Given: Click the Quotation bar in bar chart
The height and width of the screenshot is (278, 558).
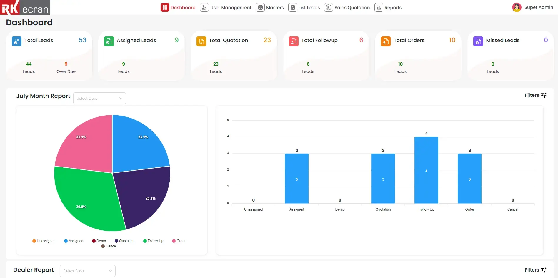Looking at the screenshot, I should [x=383, y=178].
